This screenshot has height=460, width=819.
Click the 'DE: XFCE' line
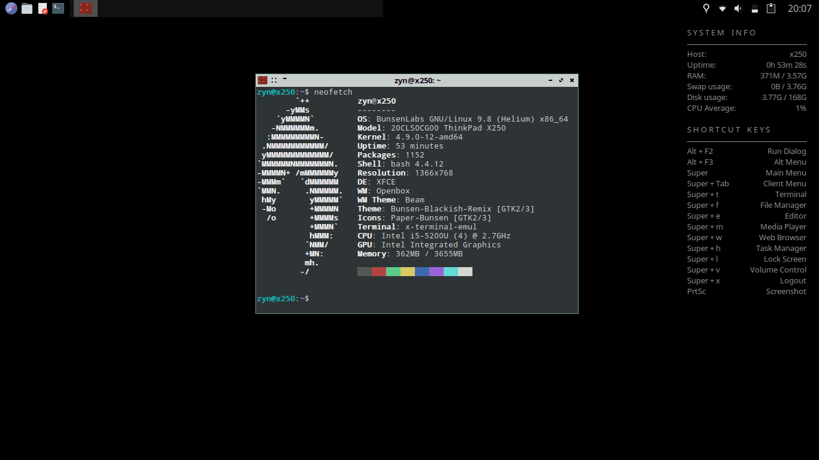pos(377,182)
